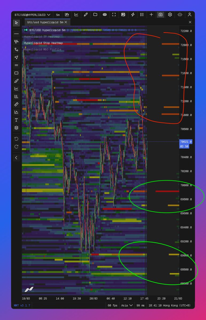Screen dimensions: 206x320
Task: Click the lightning bolt quick action icon
Action: (133, 15)
